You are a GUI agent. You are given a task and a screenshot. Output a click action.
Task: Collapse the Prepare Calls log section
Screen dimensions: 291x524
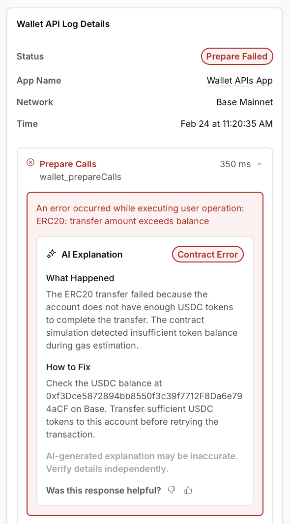click(x=260, y=164)
